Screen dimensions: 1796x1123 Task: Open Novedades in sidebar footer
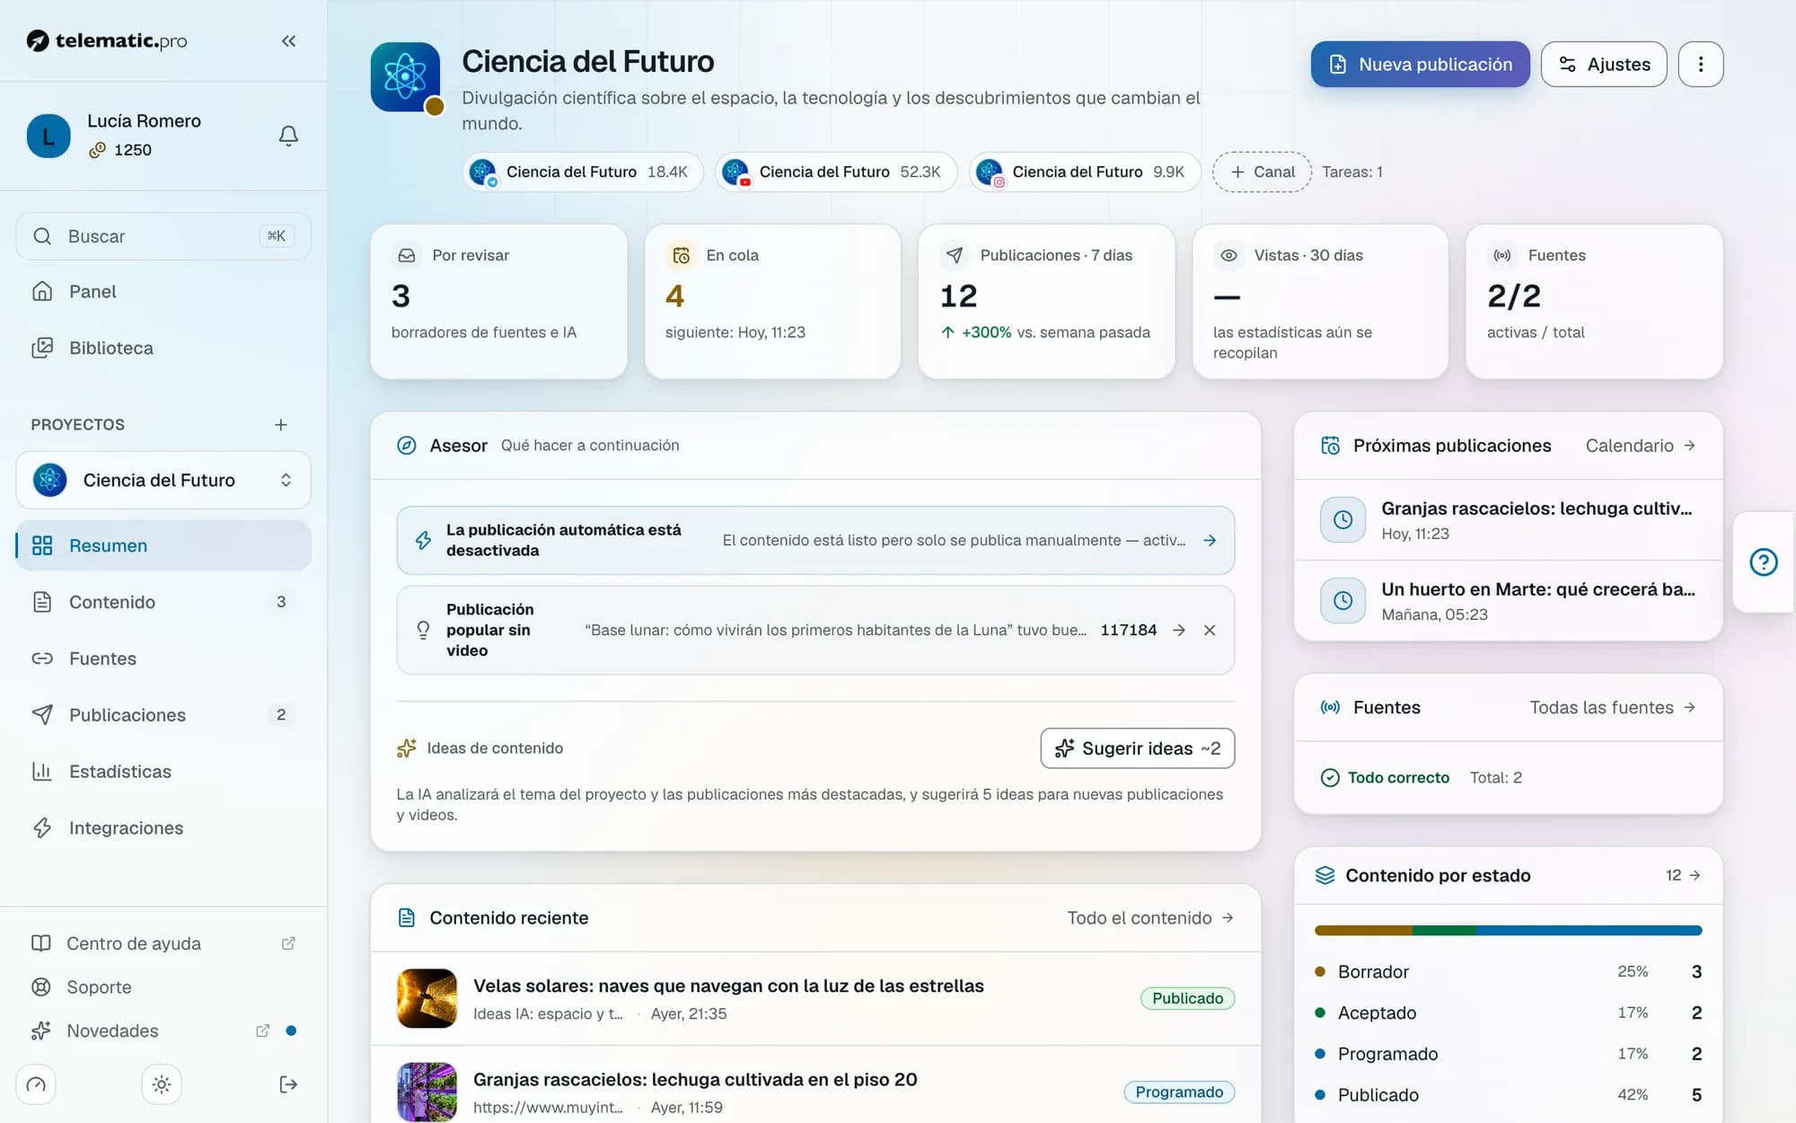click(x=163, y=1030)
